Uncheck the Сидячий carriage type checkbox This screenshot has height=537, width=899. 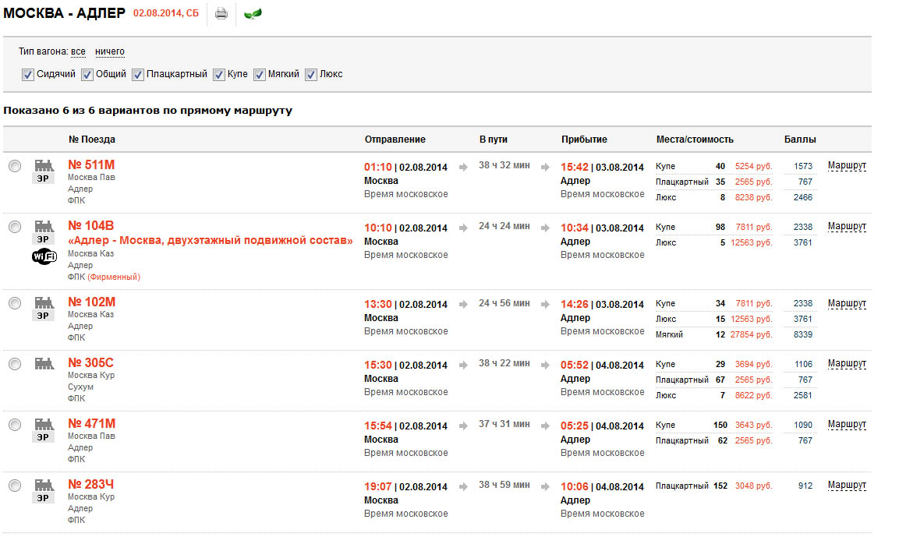pyautogui.click(x=28, y=75)
